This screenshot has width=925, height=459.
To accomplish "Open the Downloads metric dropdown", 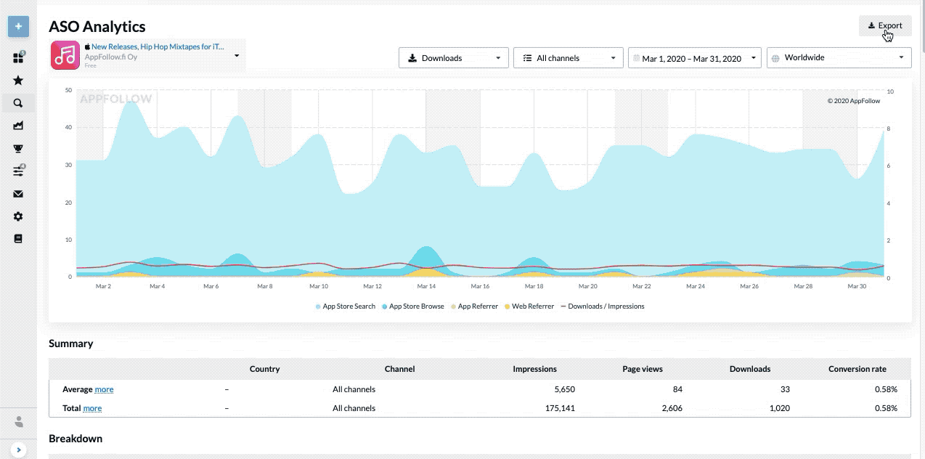I will (x=453, y=58).
